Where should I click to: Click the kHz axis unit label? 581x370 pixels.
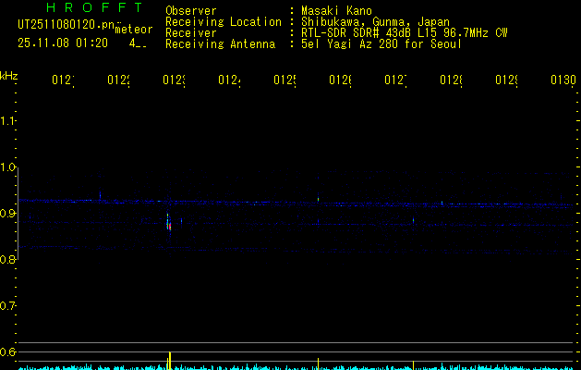9,74
